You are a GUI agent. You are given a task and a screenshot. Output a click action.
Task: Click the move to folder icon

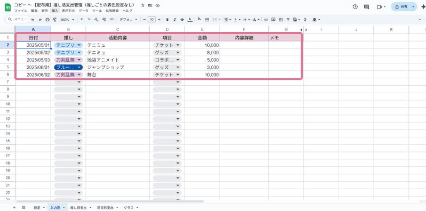pyautogui.click(x=150, y=5)
